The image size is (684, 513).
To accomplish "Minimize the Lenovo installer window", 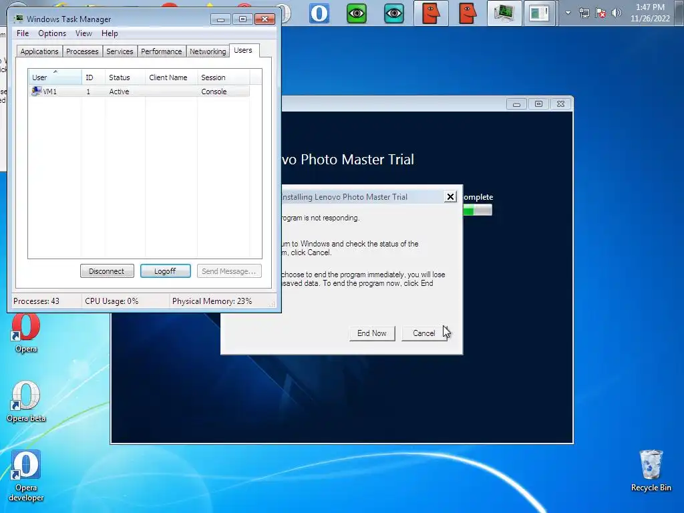I will 516,104.
